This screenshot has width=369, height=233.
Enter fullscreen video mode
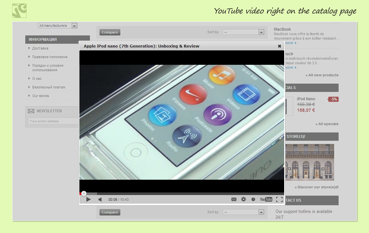pyautogui.click(x=279, y=199)
